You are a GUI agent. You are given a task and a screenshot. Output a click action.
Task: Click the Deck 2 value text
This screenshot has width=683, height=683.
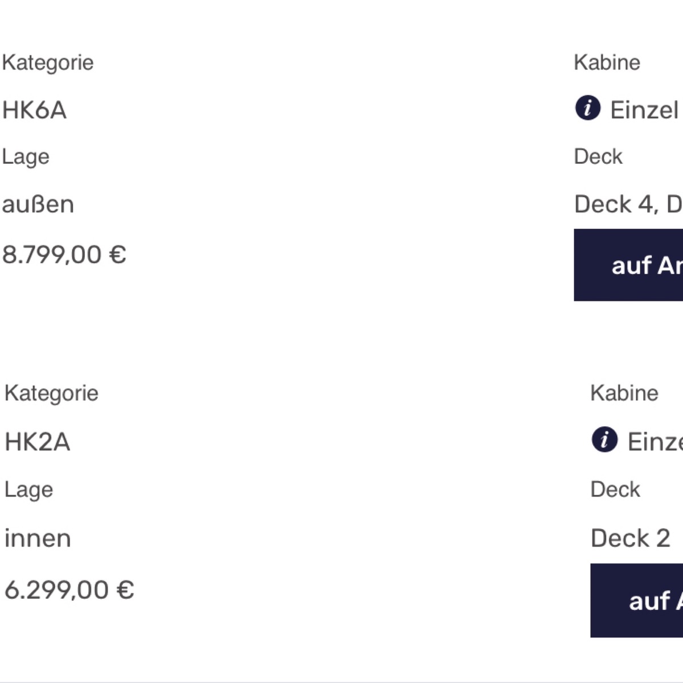coord(630,538)
